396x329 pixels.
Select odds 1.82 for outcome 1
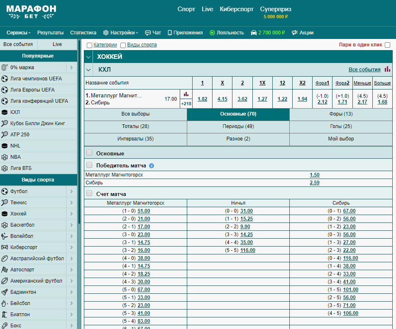202,99
